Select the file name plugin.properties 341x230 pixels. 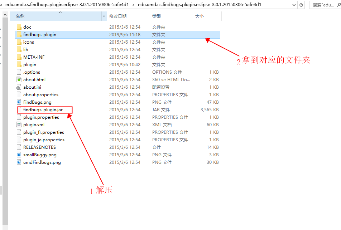pos(41,117)
